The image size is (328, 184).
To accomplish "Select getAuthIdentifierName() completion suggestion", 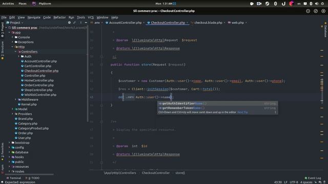I will pos(217,103).
